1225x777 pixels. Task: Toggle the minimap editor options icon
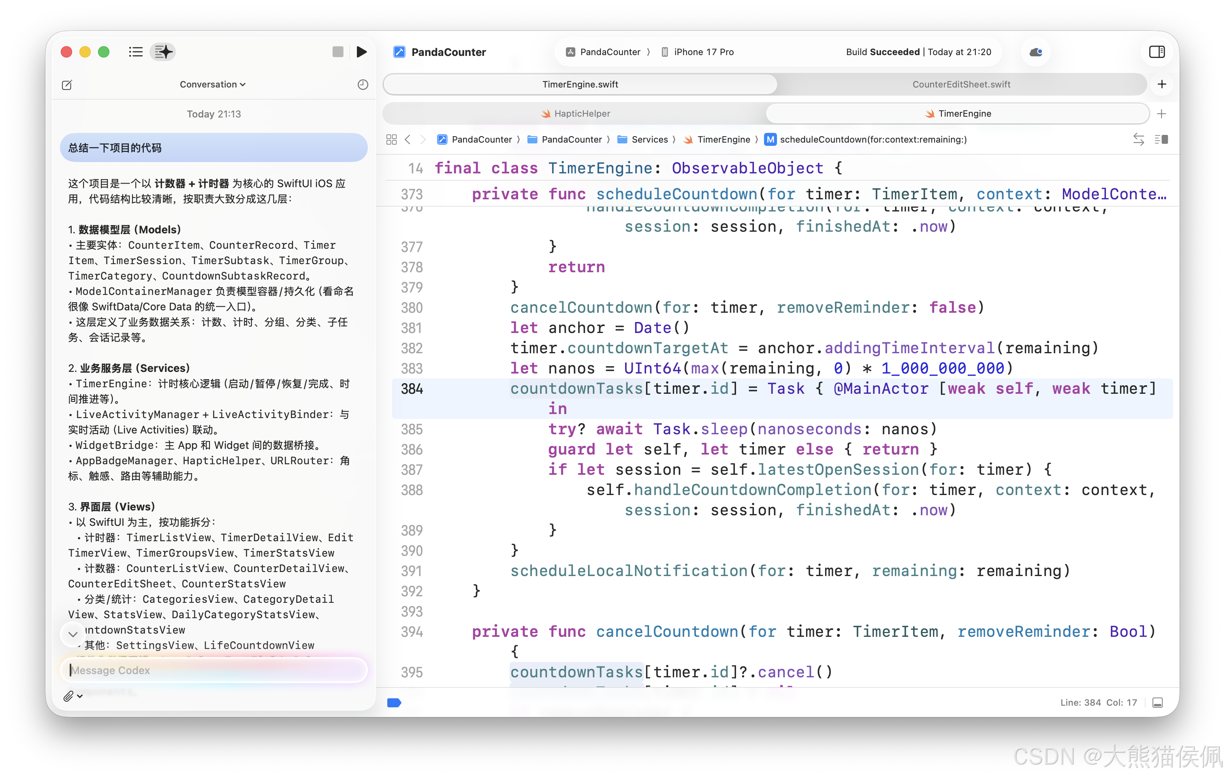[1161, 139]
